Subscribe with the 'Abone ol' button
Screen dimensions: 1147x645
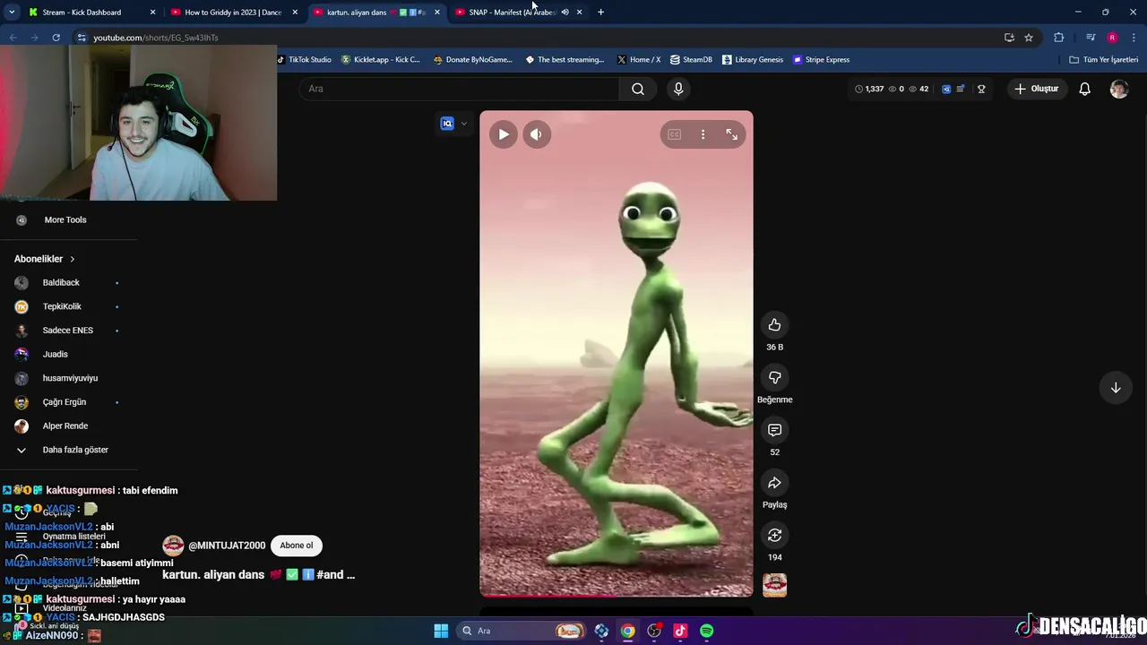point(297,545)
